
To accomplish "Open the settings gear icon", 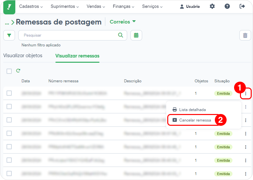I will pos(212,7).
